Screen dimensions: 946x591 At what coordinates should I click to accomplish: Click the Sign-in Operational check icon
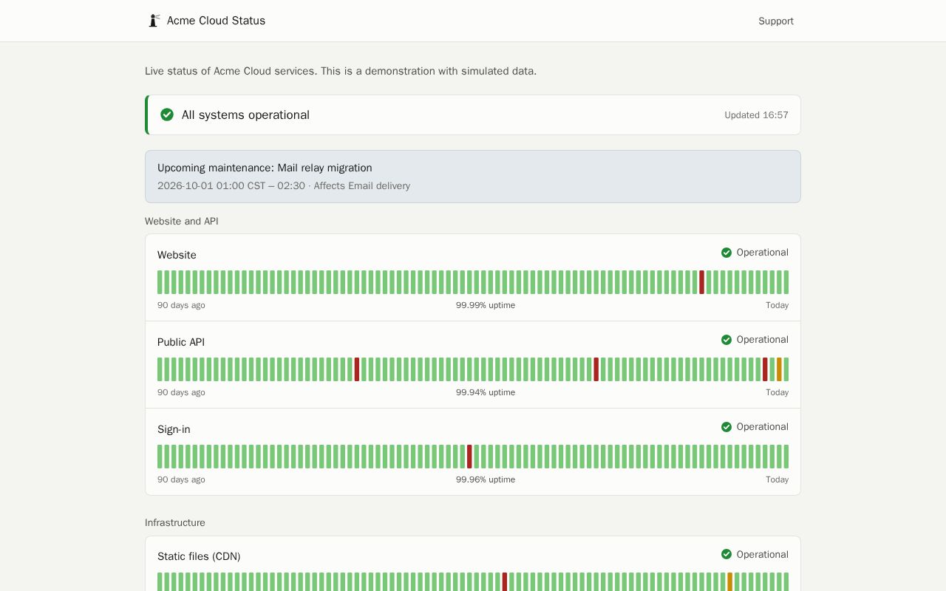coord(726,427)
